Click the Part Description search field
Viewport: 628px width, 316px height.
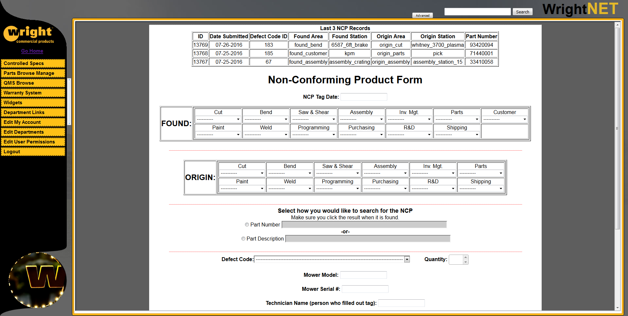(x=368, y=239)
